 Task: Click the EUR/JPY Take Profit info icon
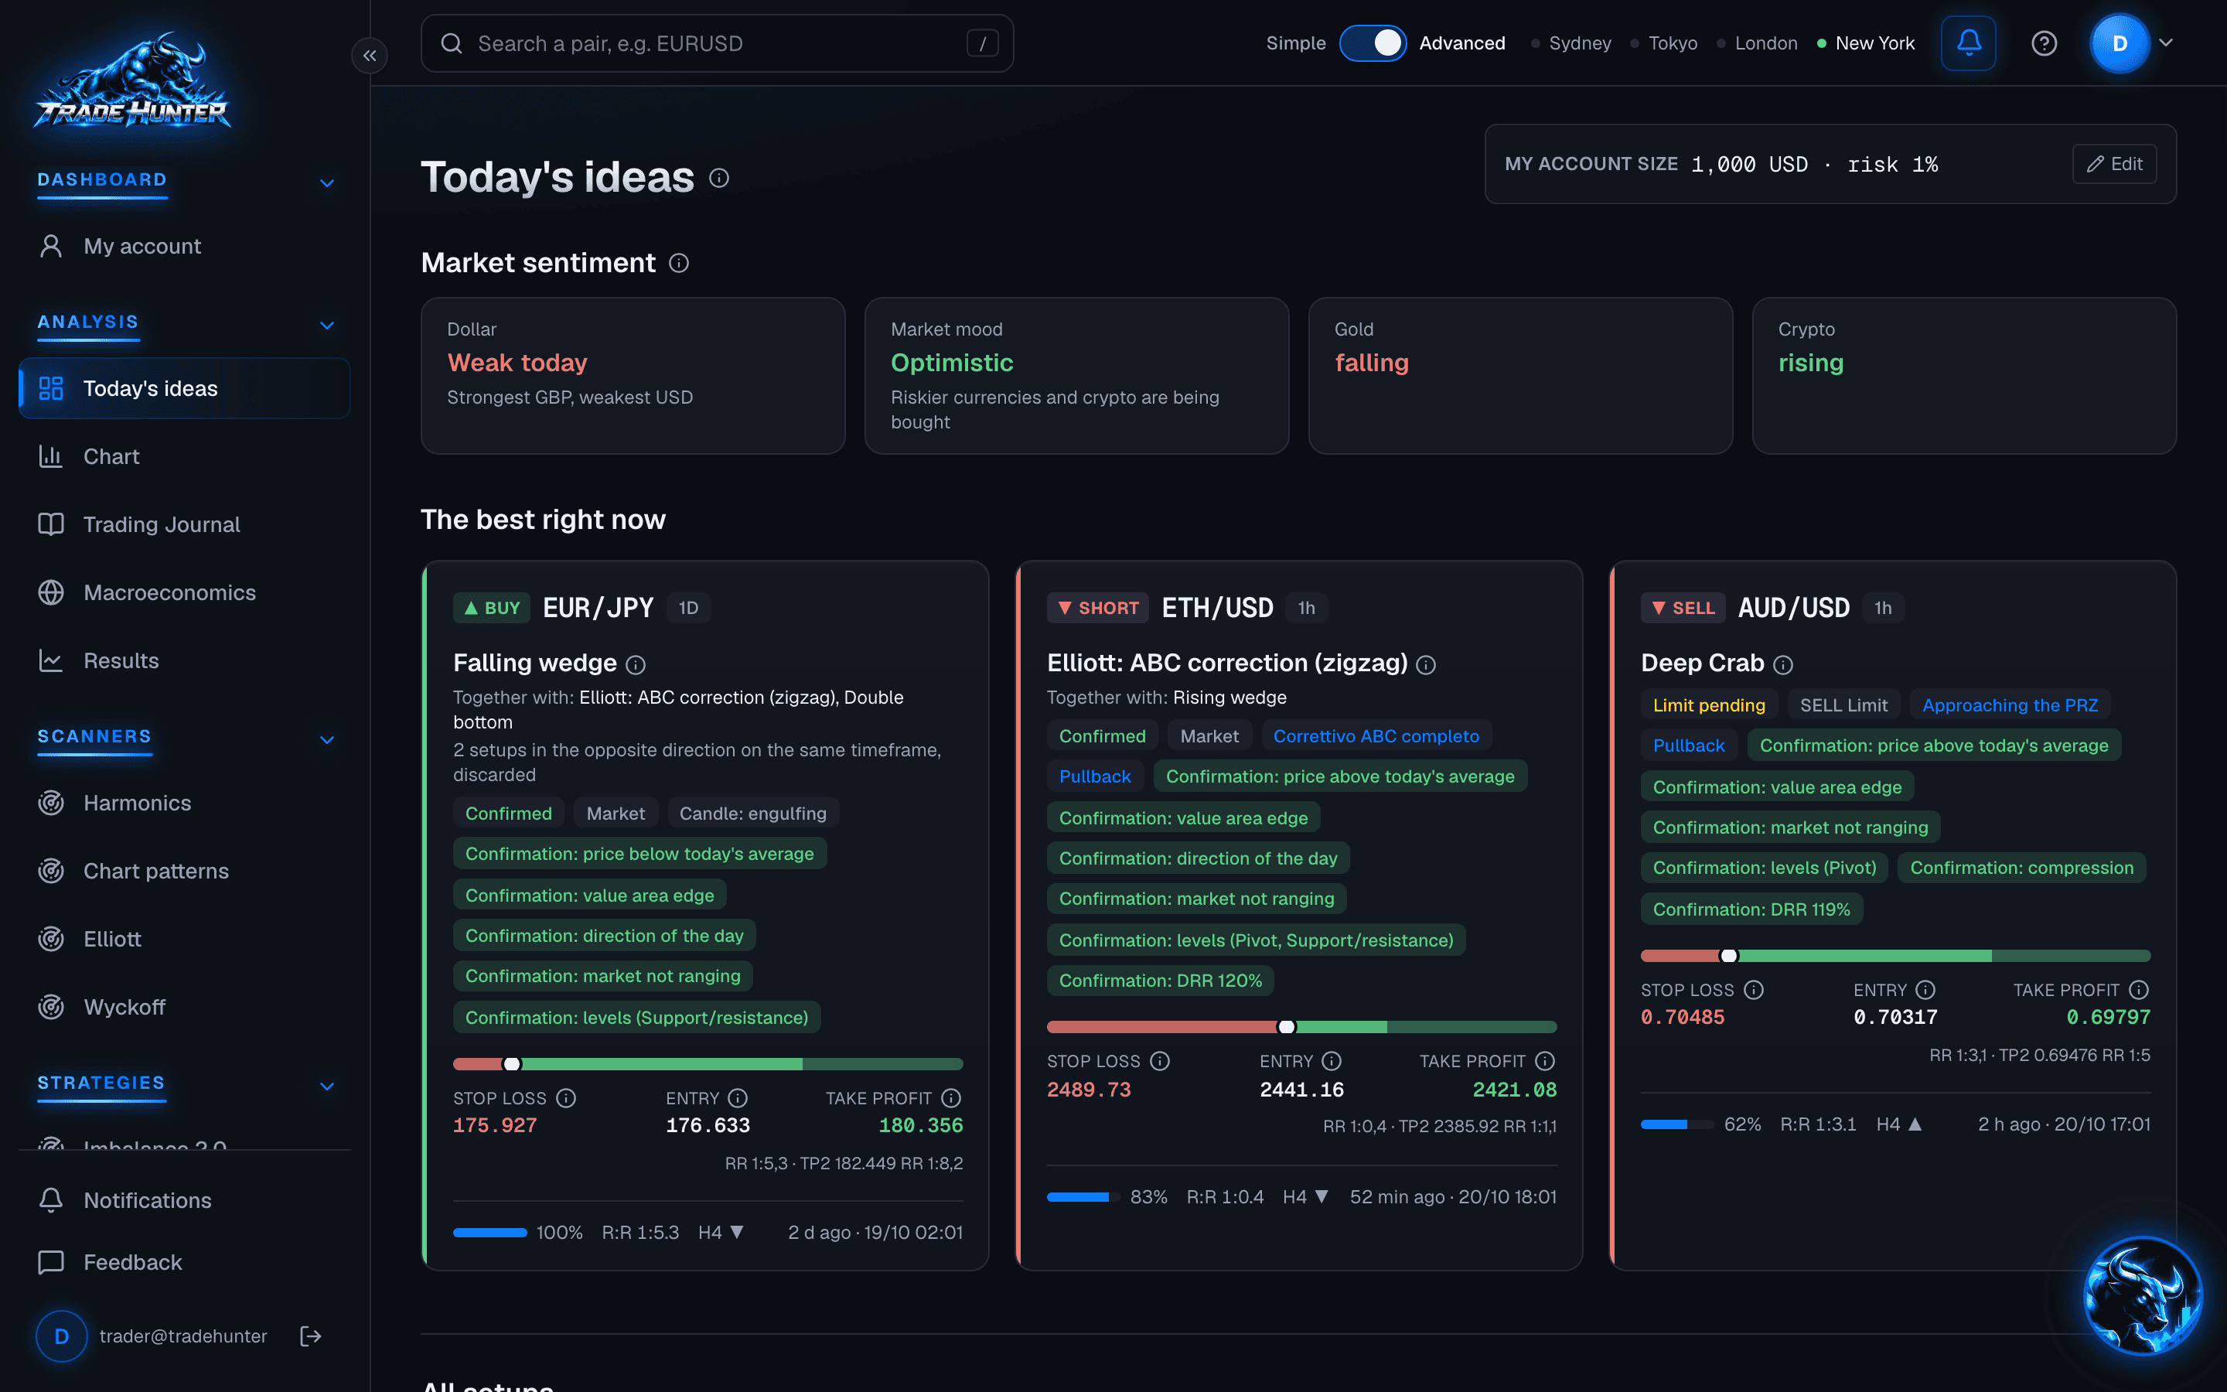[952, 1098]
